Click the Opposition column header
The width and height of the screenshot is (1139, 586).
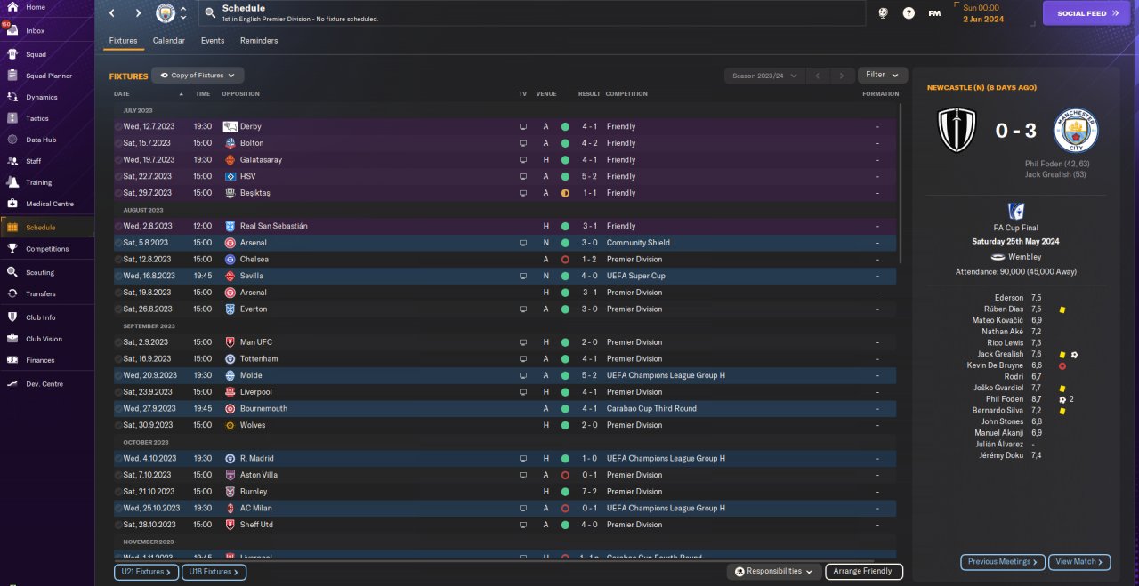click(x=240, y=93)
